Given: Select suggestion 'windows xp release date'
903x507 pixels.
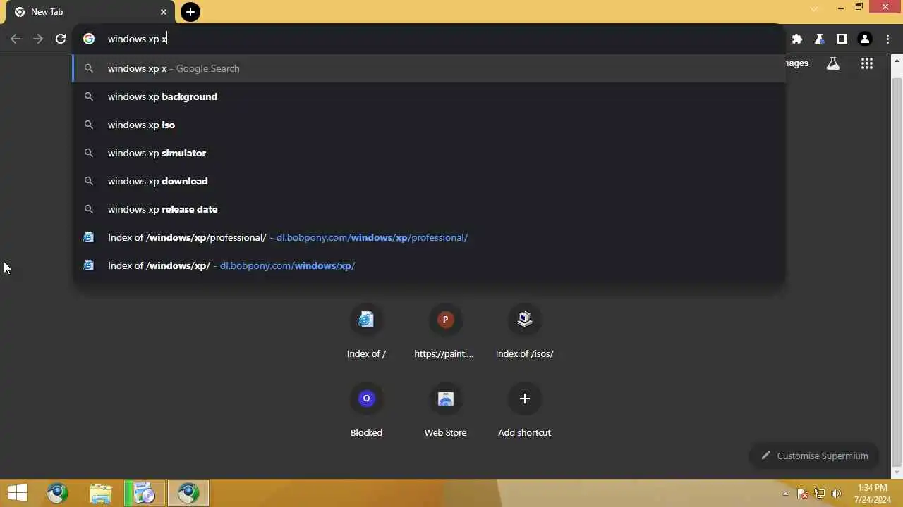Looking at the screenshot, I should coord(429,209).
